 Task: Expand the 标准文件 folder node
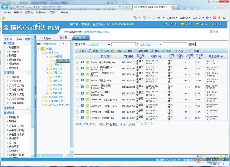click(47, 69)
